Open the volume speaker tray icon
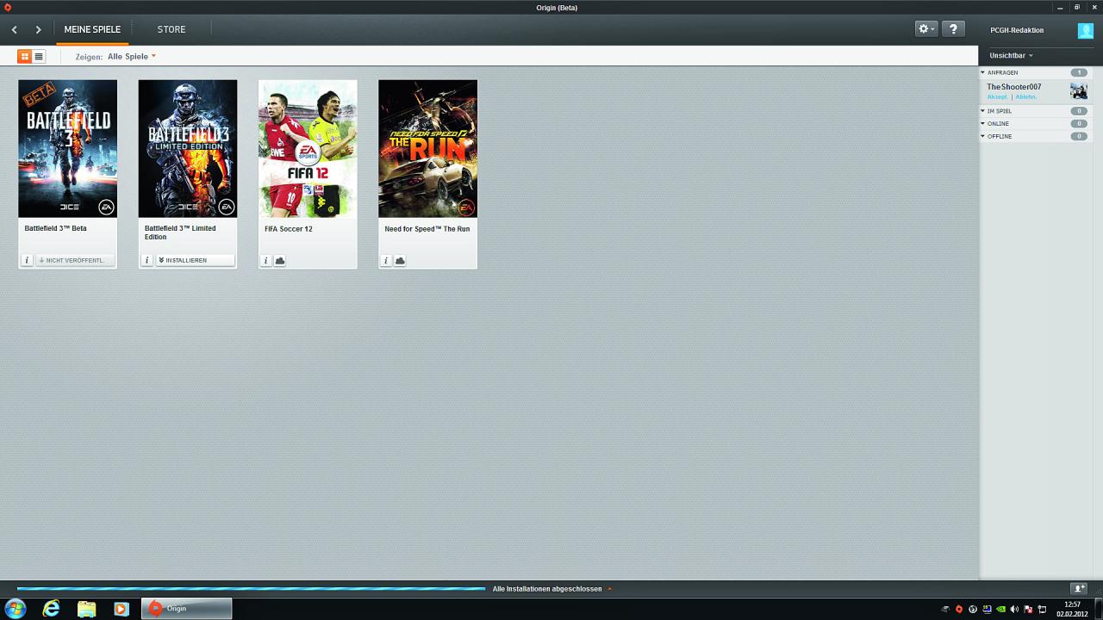 (x=1014, y=610)
